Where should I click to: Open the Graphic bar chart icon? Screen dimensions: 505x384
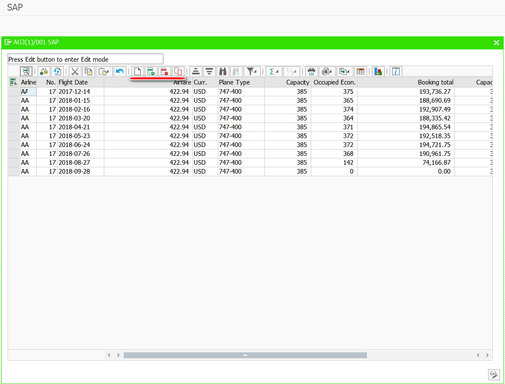[x=378, y=71]
